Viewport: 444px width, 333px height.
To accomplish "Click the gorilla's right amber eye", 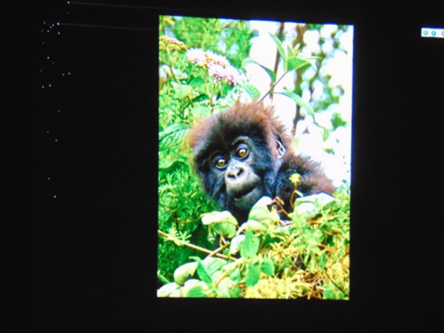I will coord(242,152).
